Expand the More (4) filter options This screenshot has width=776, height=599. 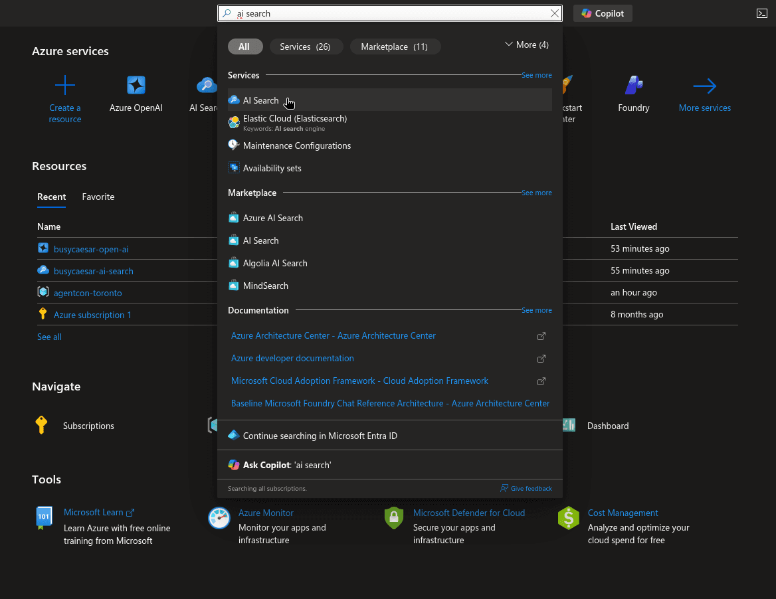click(526, 44)
